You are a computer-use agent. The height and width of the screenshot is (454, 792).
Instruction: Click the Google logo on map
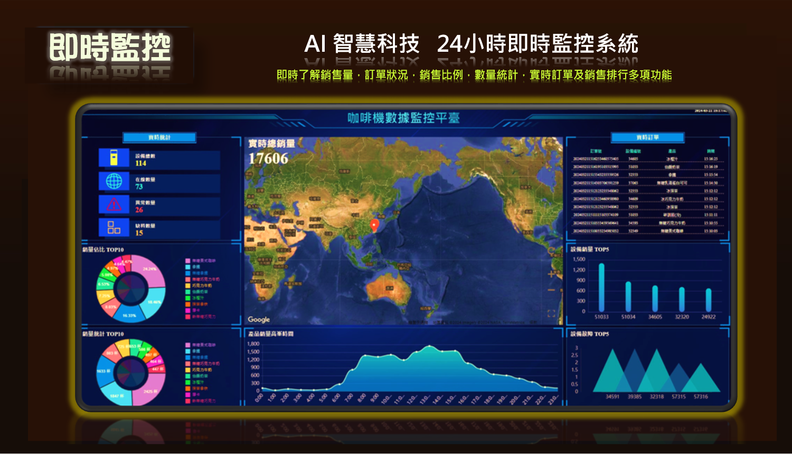259,319
